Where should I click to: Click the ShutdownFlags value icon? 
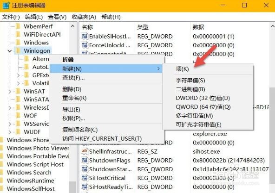coord(85,160)
